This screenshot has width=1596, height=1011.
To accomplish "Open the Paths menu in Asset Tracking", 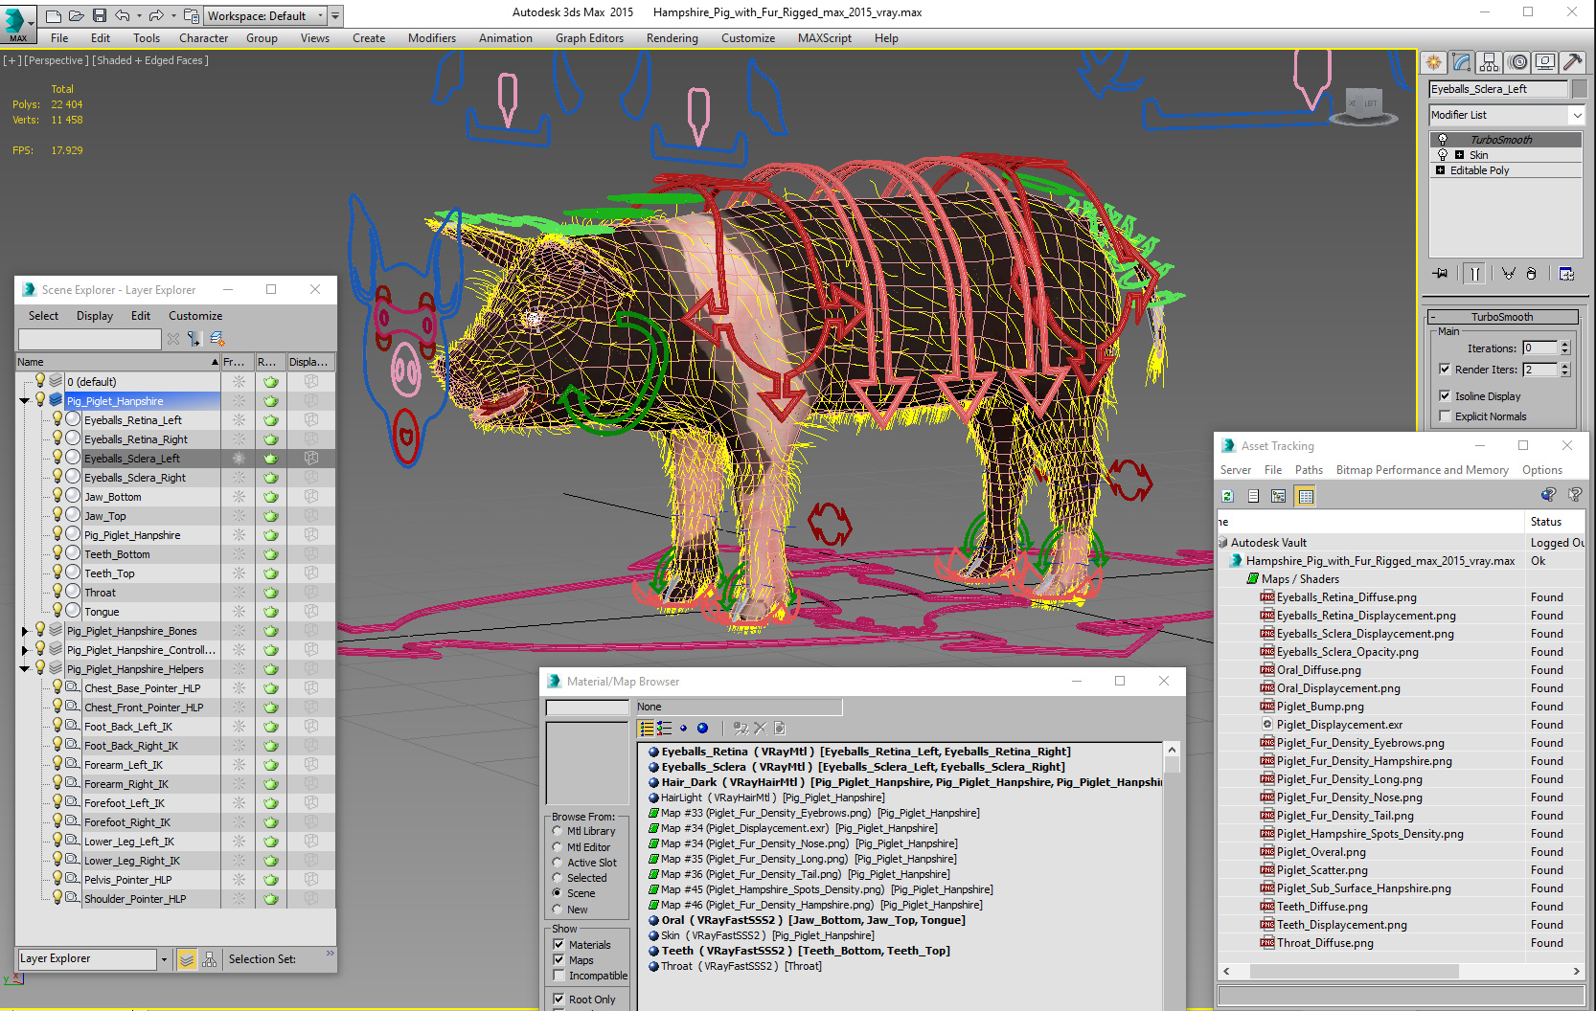I will coord(1309,470).
